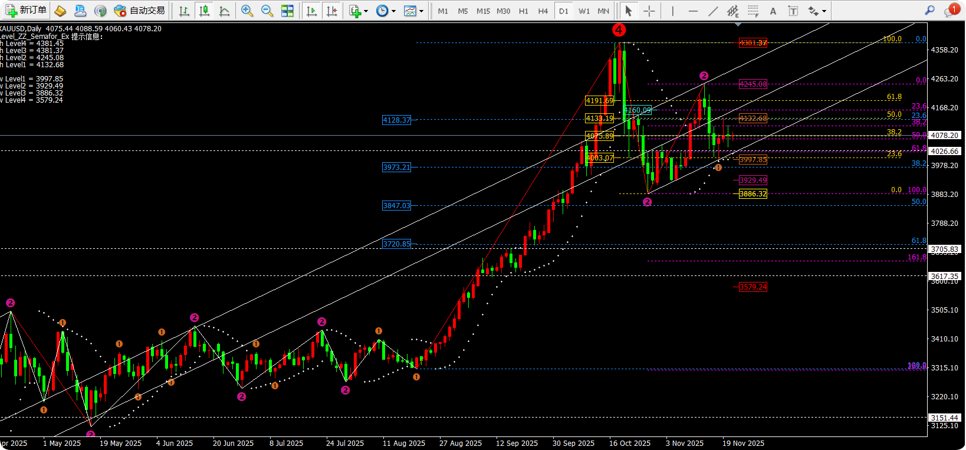The width and height of the screenshot is (966, 450).
Task: Zoom in on the chart
Action: click(247, 11)
